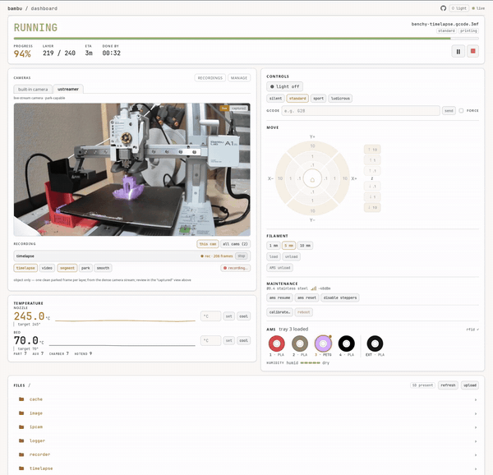This screenshot has width=493, height=475.
Task: Expand the image row chevron
Action: coord(476,413)
